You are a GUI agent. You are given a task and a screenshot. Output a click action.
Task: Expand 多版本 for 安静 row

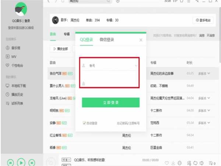tap(204, 123)
